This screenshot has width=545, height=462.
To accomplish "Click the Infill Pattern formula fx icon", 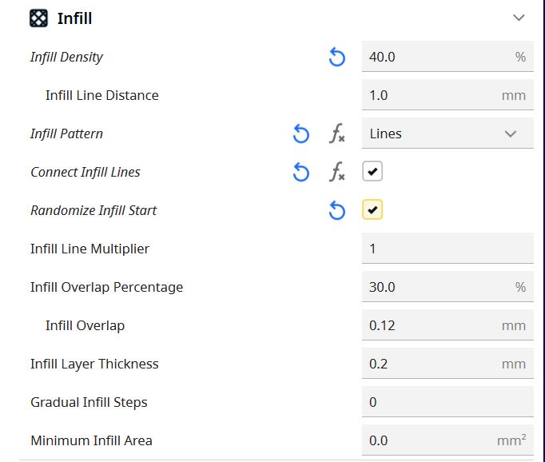I will pyautogui.click(x=336, y=133).
